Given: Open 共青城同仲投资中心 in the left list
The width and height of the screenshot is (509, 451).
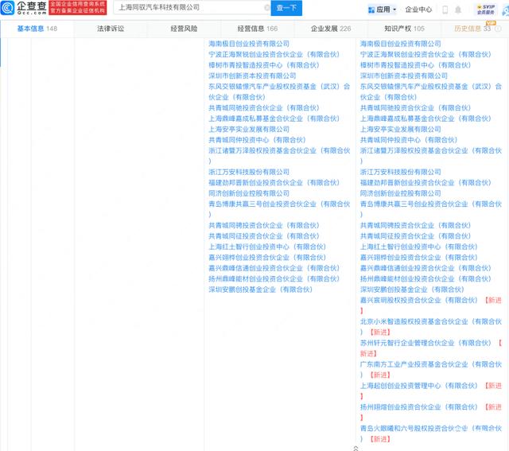Looking at the screenshot, I should tap(257, 140).
